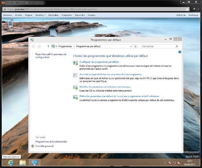
Task: Open the Action Center flag icon
Action: (x=170, y=163)
